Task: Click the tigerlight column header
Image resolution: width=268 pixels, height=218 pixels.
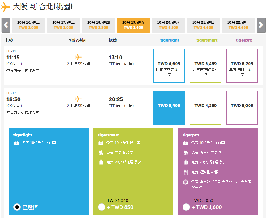Action: [170, 40]
